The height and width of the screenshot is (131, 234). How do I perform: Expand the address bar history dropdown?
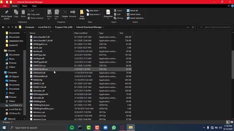tap(188, 27)
